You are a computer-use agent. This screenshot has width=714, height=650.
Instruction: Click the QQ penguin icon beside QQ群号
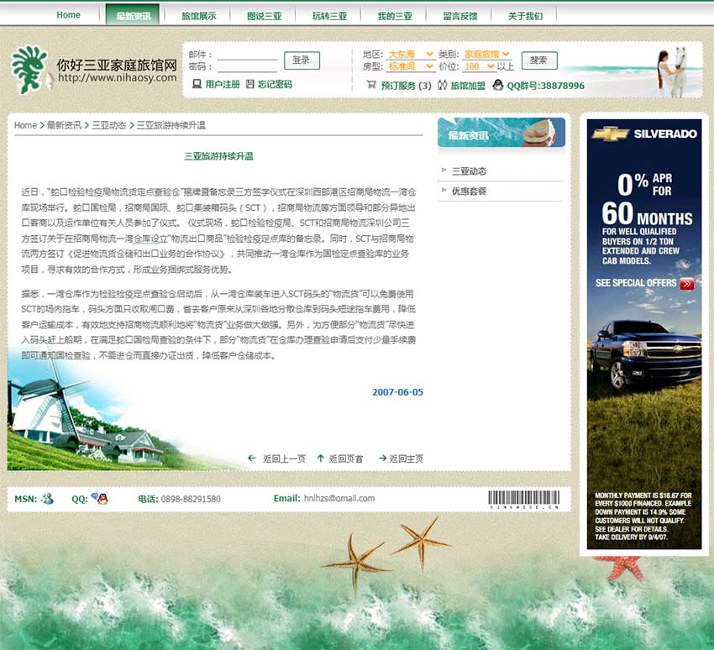pos(498,84)
